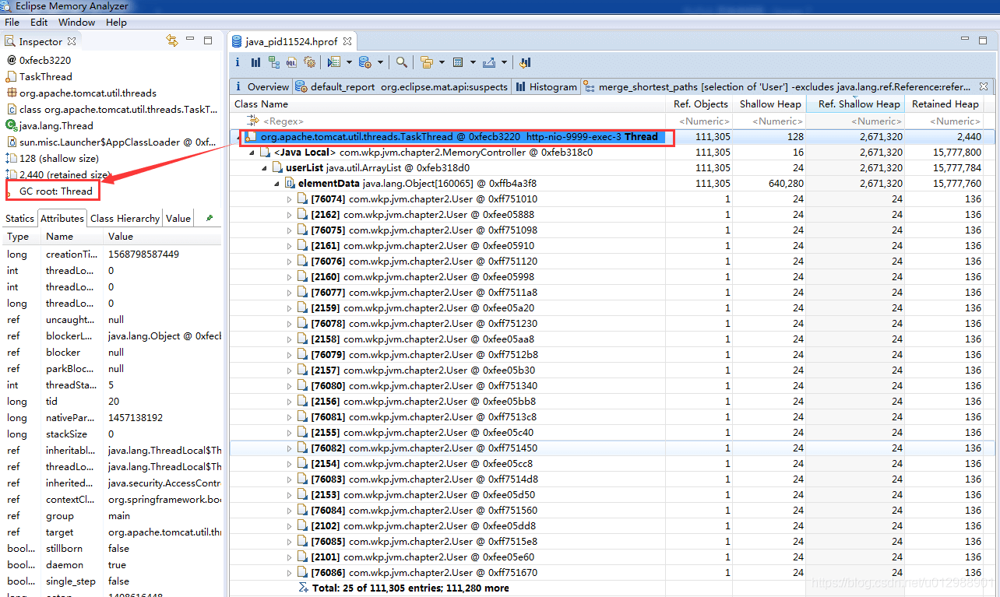Switch to the Histogram tab

point(546,87)
